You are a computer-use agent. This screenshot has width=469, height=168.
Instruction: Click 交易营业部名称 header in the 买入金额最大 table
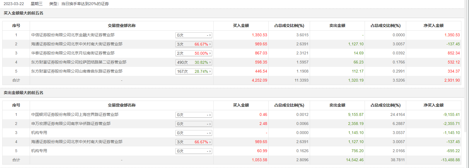tap(122, 25)
